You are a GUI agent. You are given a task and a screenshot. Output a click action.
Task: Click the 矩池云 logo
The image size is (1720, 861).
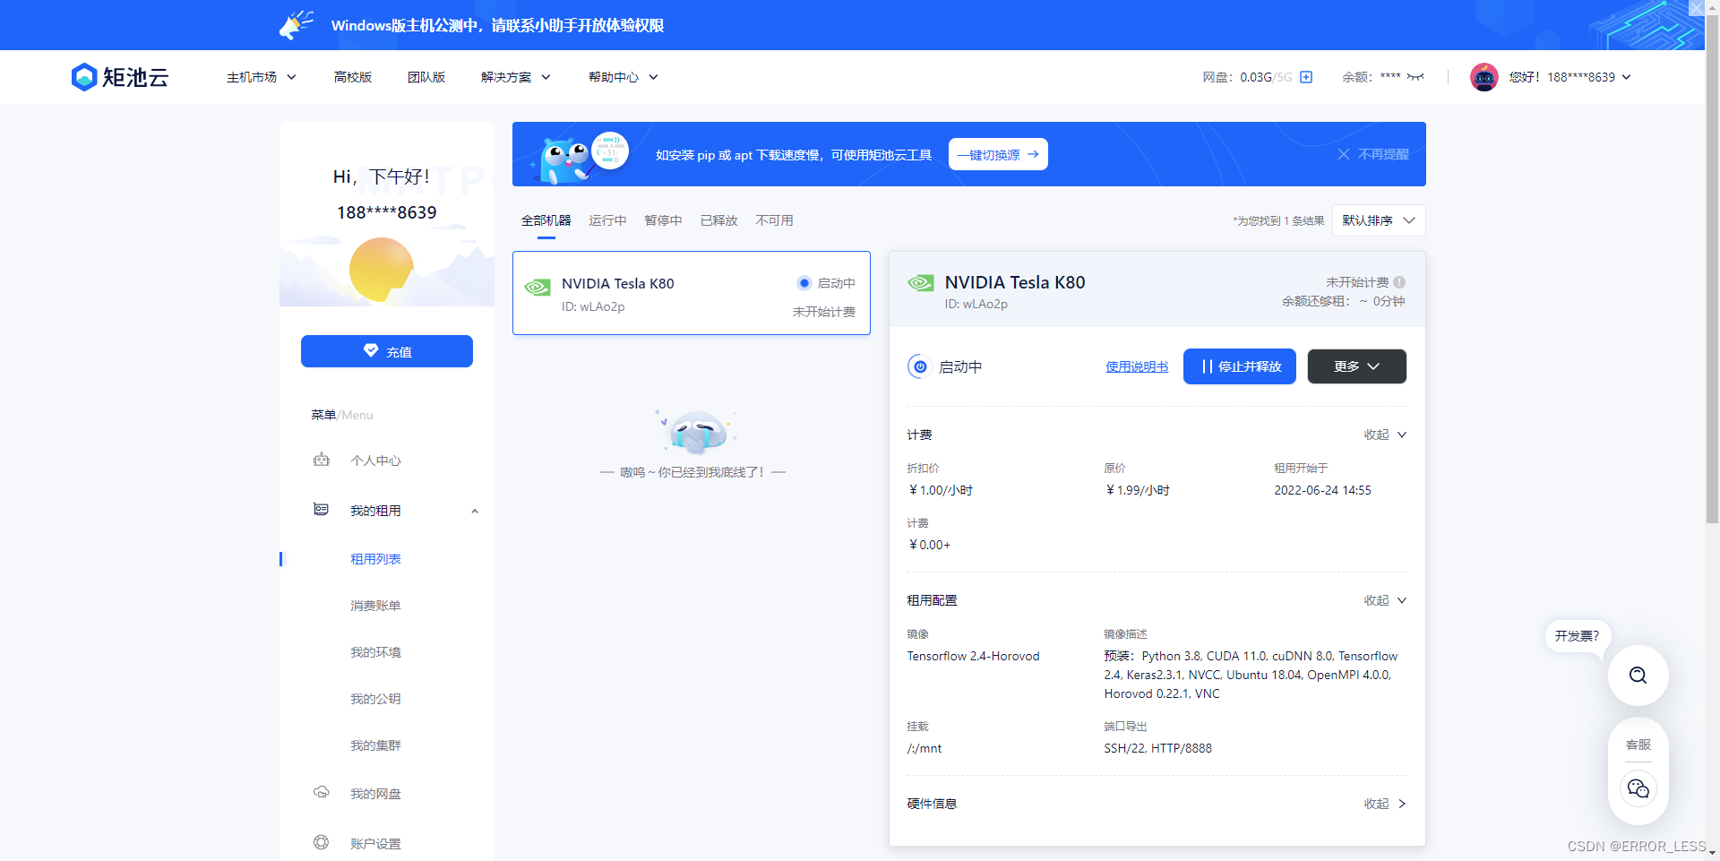[x=120, y=77]
